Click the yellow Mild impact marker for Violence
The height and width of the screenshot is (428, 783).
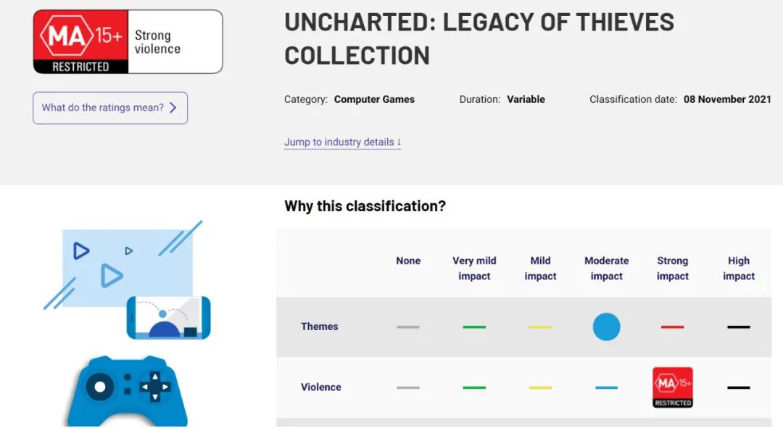point(540,387)
